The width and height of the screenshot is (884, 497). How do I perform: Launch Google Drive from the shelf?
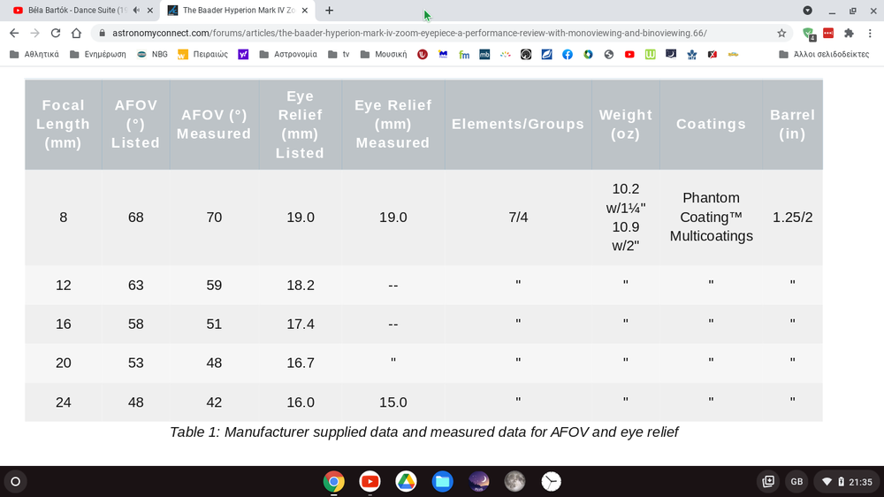pyautogui.click(x=406, y=481)
